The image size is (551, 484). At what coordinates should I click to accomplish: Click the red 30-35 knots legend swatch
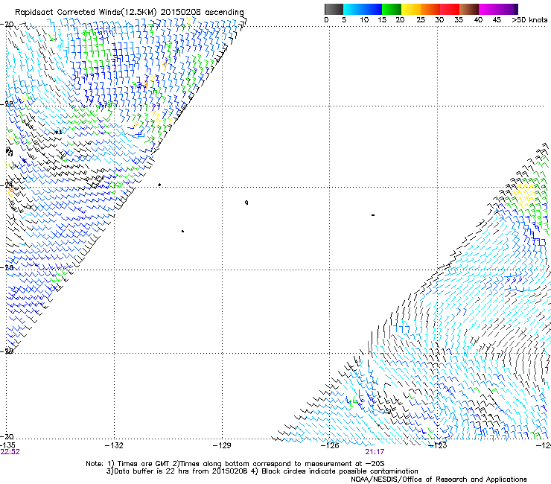pos(450,9)
